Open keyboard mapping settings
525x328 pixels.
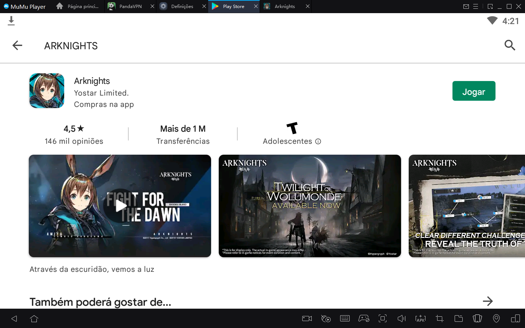pyautogui.click(x=345, y=319)
